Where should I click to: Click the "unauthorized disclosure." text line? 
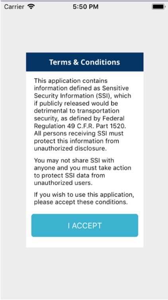click(70, 148)
